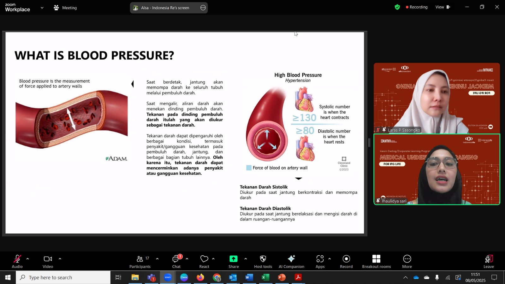
Task: Open the Participants panel
Action: click(140, 262)
